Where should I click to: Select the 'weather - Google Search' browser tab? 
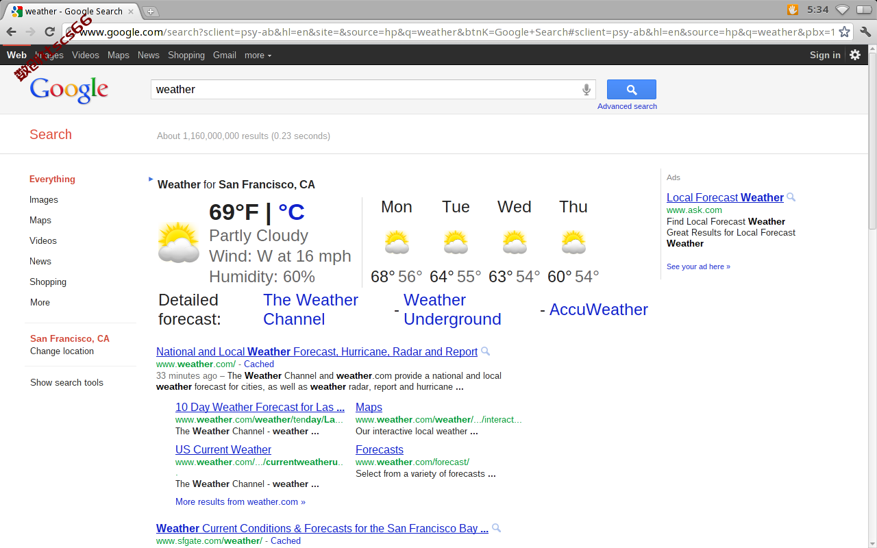point(72,11)
